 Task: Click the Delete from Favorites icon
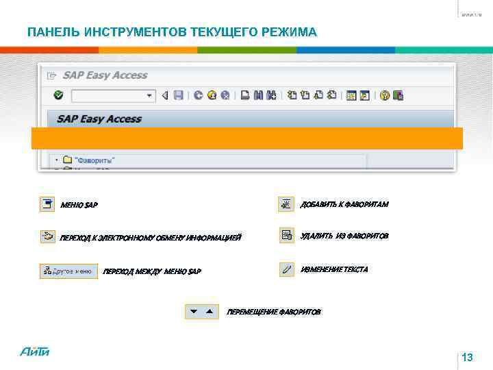[287, 235]
